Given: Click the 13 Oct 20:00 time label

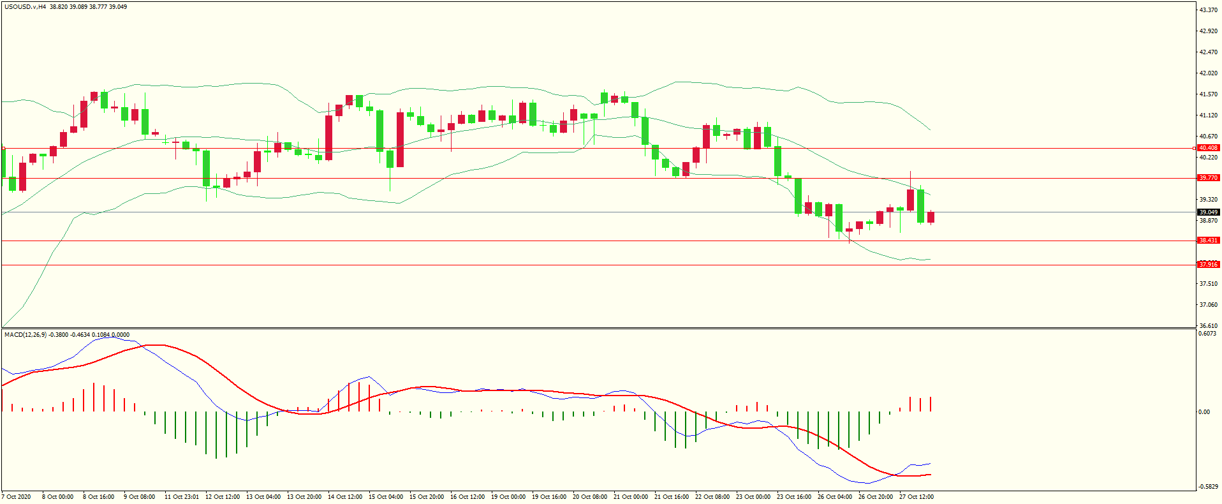Looking at the screenshot, I should pyautogui.click(x=304, y=497).
